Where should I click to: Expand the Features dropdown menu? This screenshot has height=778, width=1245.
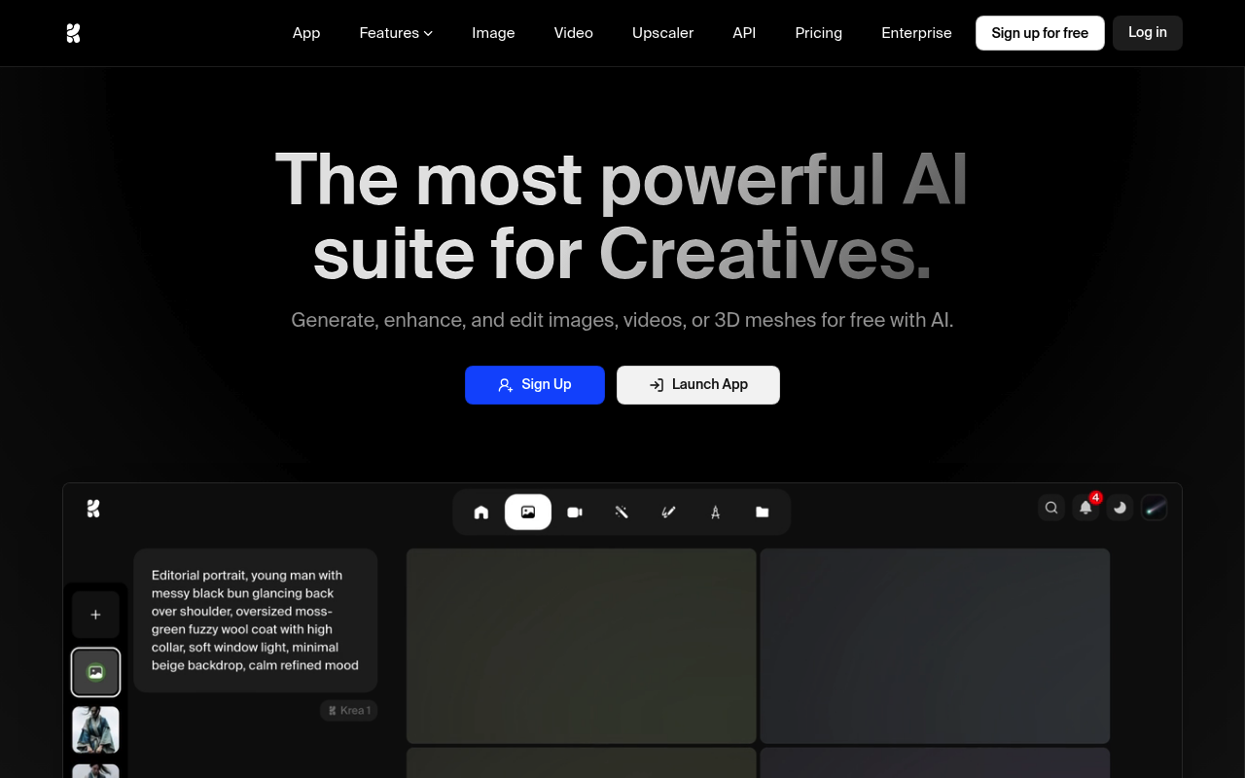tap(396, 33)
